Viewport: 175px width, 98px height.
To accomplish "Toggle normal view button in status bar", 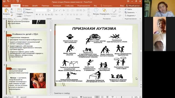I will point(97,97).
